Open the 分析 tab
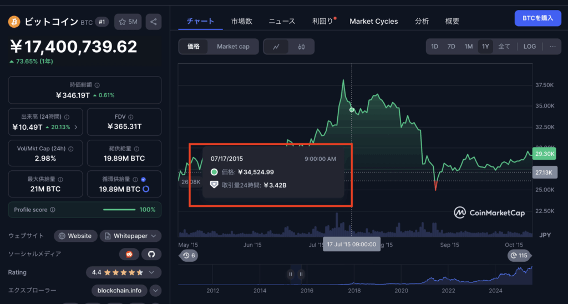Screen dimensions: 568x304 [422, 22]
